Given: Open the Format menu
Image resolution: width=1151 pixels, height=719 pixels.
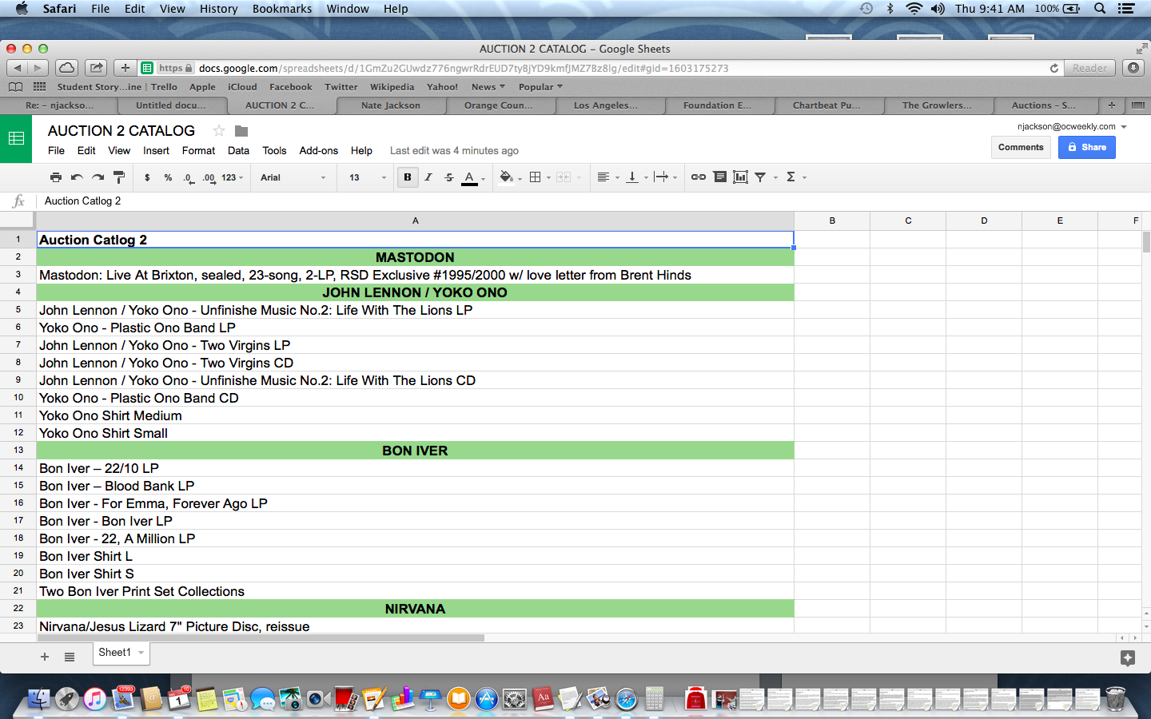Looking at the screenshot, I should click(x=198, y=150).
